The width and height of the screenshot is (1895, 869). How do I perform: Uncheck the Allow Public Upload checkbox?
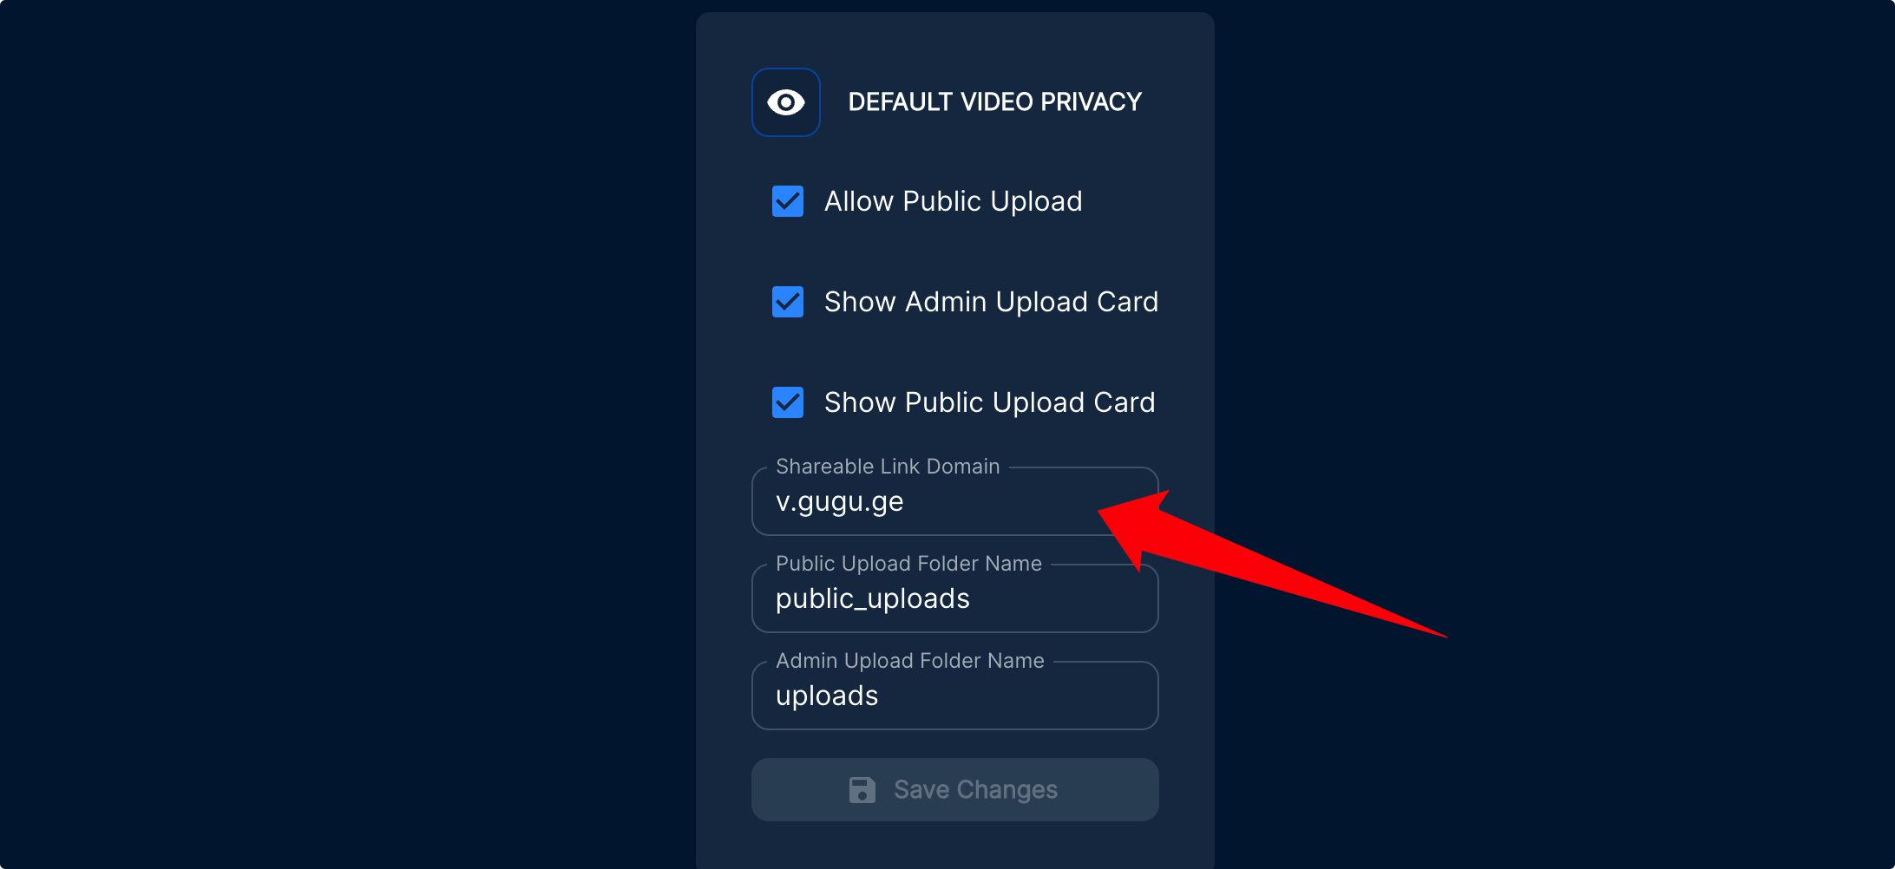click(x=788, y=201)
